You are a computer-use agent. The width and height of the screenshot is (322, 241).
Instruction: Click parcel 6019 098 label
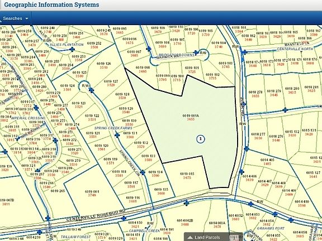143,70
